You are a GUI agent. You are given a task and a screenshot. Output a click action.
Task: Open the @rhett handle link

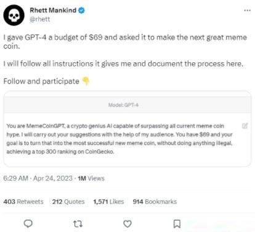coord(40,19)
